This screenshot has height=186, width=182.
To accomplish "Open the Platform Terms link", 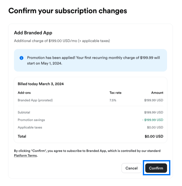I will [25, 155].
